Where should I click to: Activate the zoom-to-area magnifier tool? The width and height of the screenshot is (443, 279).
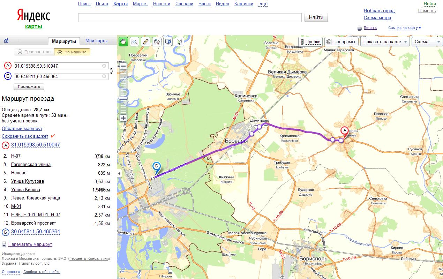point(134,42)
